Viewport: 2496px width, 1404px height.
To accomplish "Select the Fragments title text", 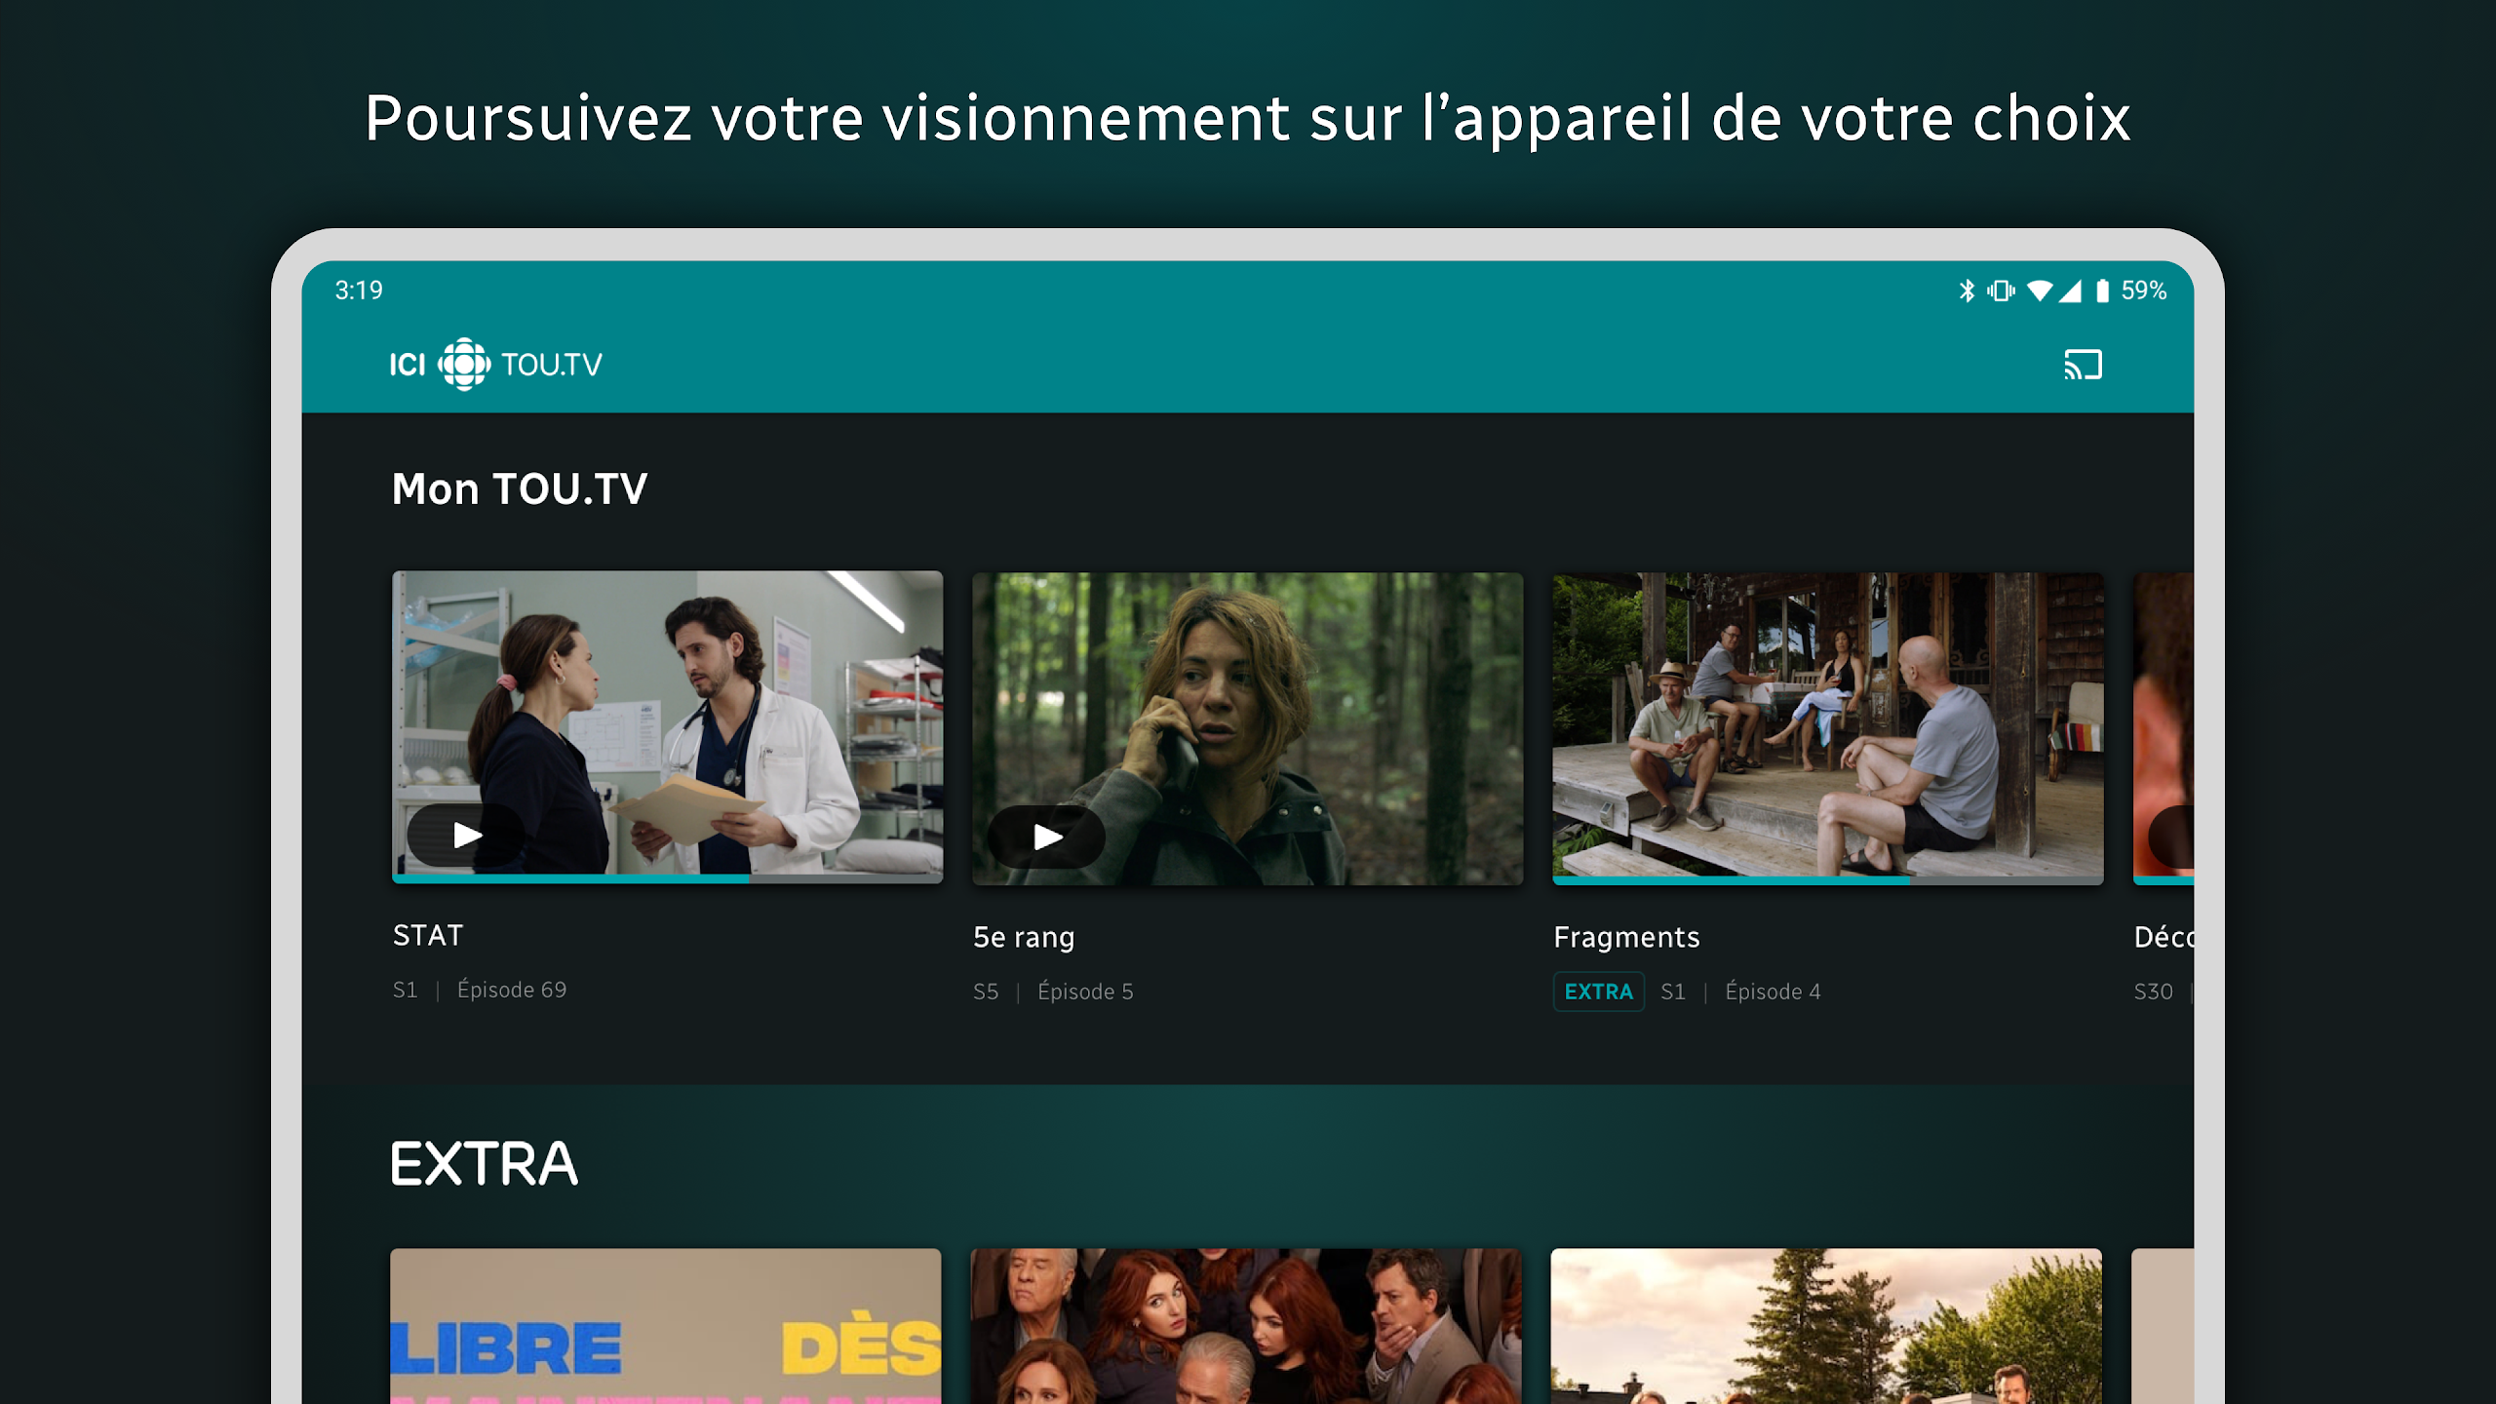I will (x=1626, y=937).
